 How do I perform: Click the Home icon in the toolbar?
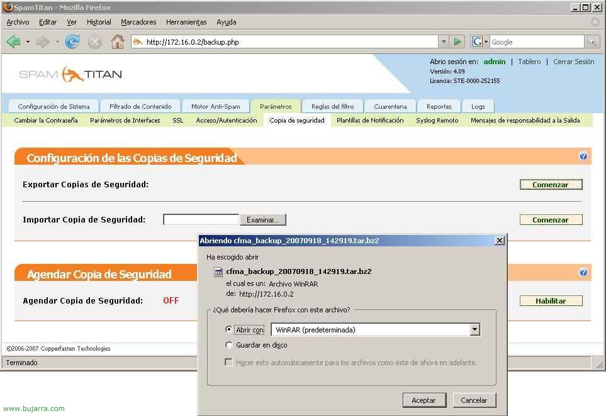[x=117, y=42]
